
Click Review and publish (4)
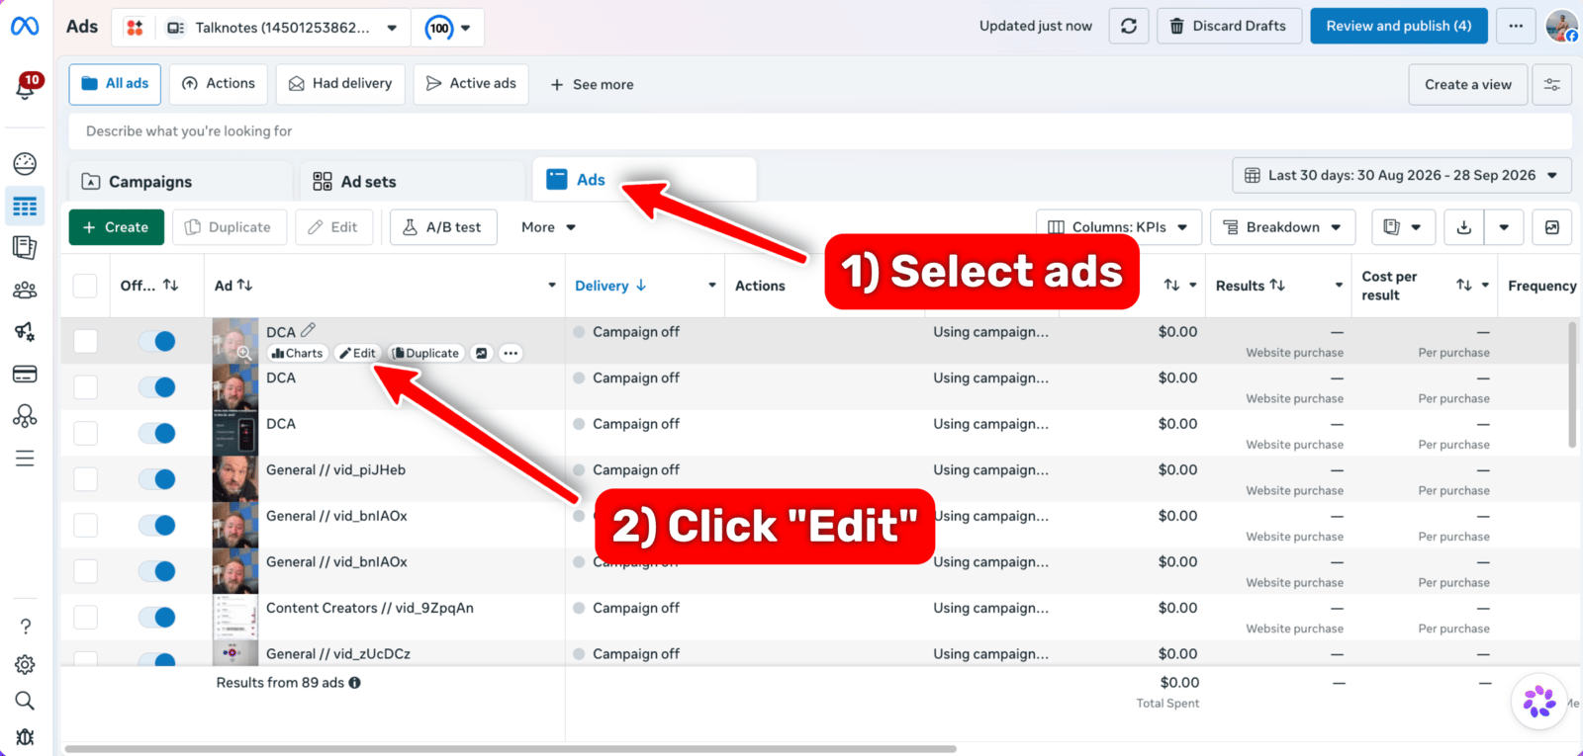point(1398,27)
